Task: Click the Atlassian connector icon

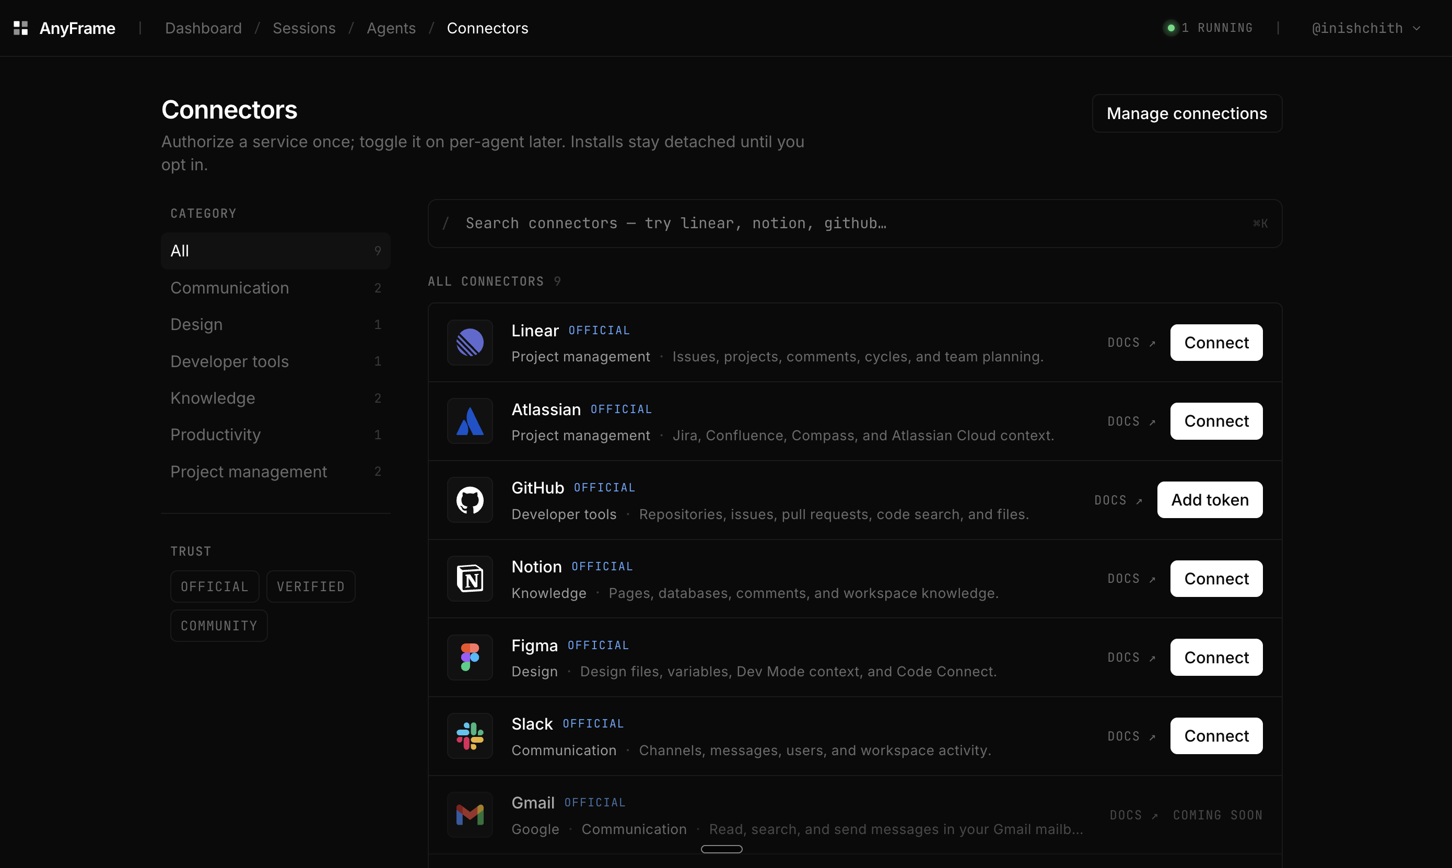Action: coord(470,421)
